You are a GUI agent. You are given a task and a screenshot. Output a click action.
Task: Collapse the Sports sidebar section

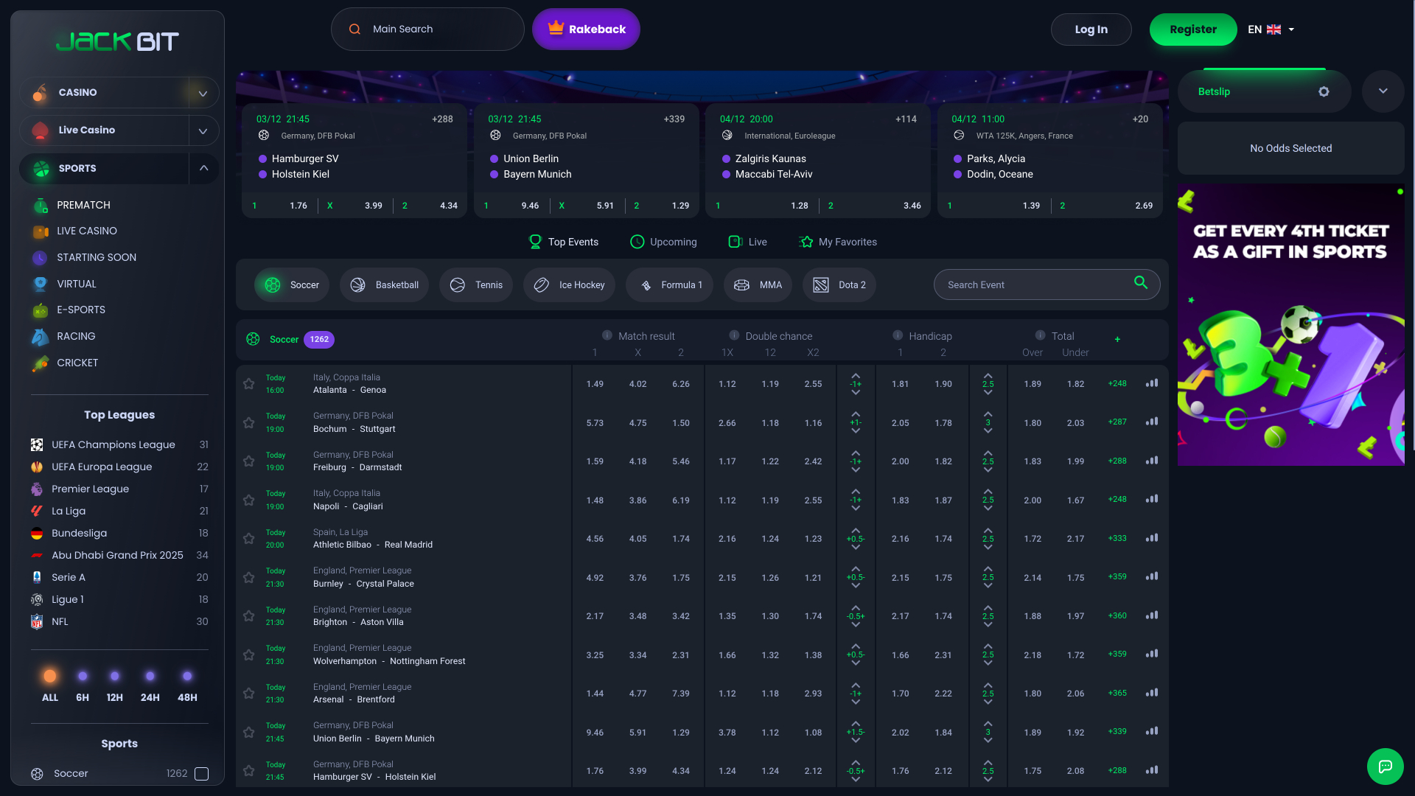[x=203, y=168]
